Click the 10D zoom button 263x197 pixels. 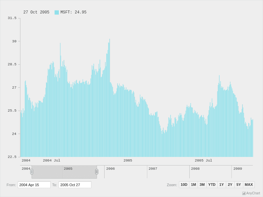[184, 185]
